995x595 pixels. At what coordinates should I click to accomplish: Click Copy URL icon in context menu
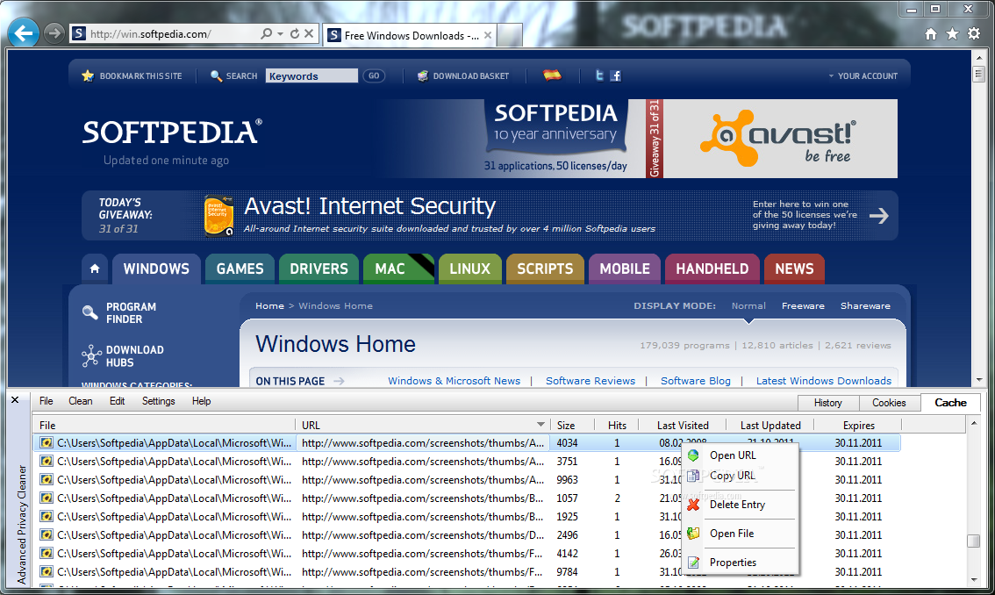point(693,476)
